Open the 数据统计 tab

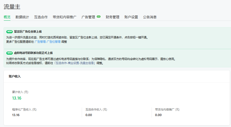22,17
